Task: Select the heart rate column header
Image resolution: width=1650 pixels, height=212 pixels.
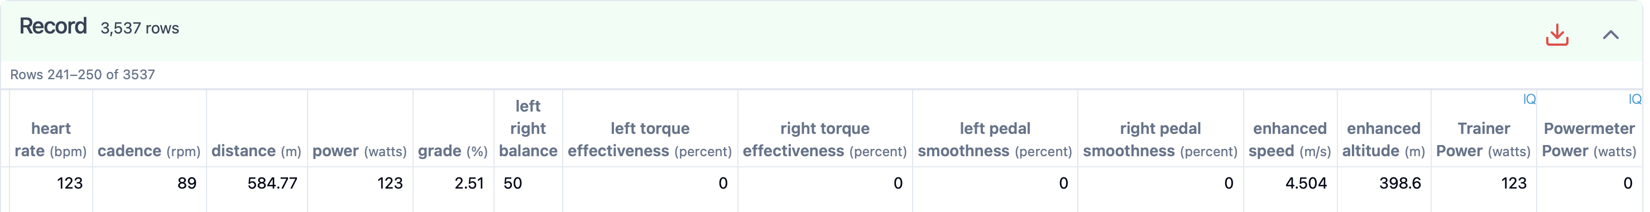Action: tap(51, 139)
